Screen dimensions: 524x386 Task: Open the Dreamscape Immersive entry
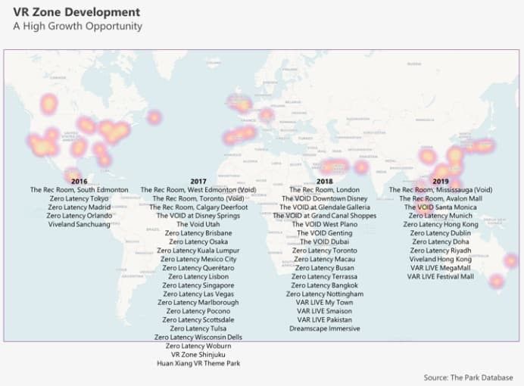(x=324, y=328)
